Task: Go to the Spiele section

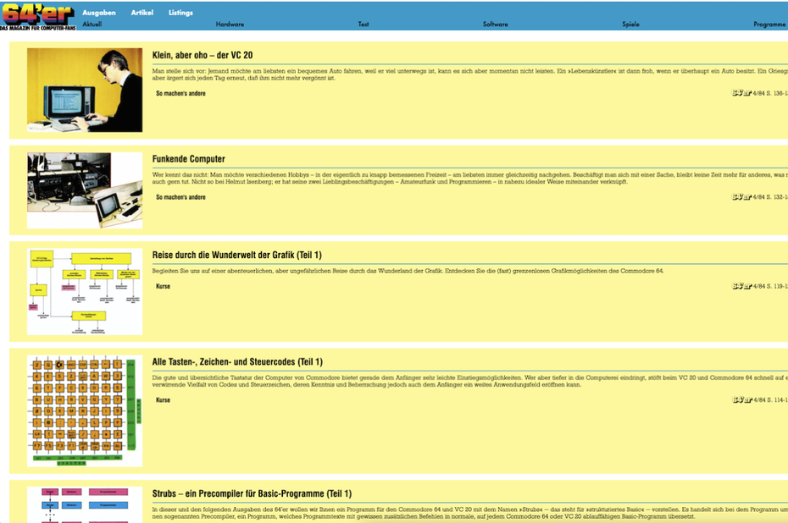Action: click(630, 25)
